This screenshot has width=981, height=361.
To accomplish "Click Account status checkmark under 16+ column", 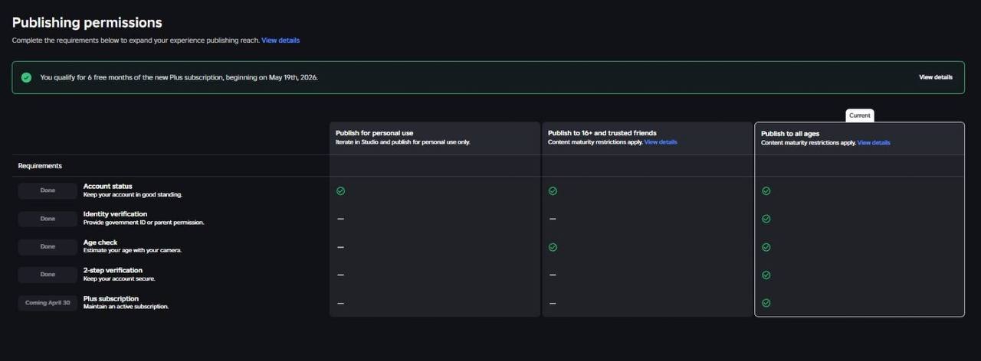I will (553, 191).
